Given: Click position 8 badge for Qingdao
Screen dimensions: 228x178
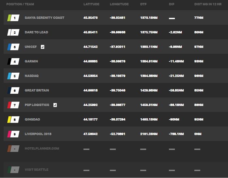Looking at the screenshot, I should click(x=13, y=120).
